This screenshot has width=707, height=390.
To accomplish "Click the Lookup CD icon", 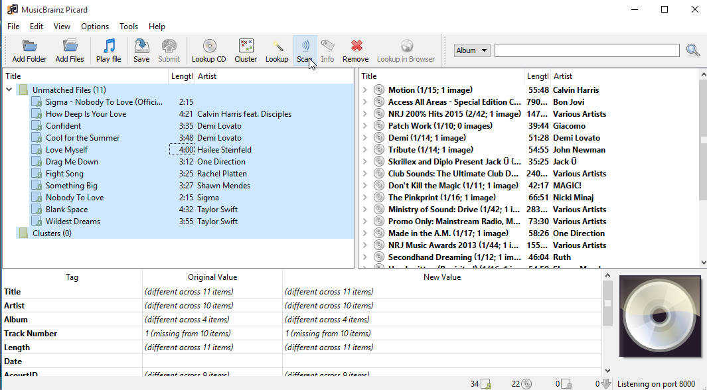I will point(209,46).
